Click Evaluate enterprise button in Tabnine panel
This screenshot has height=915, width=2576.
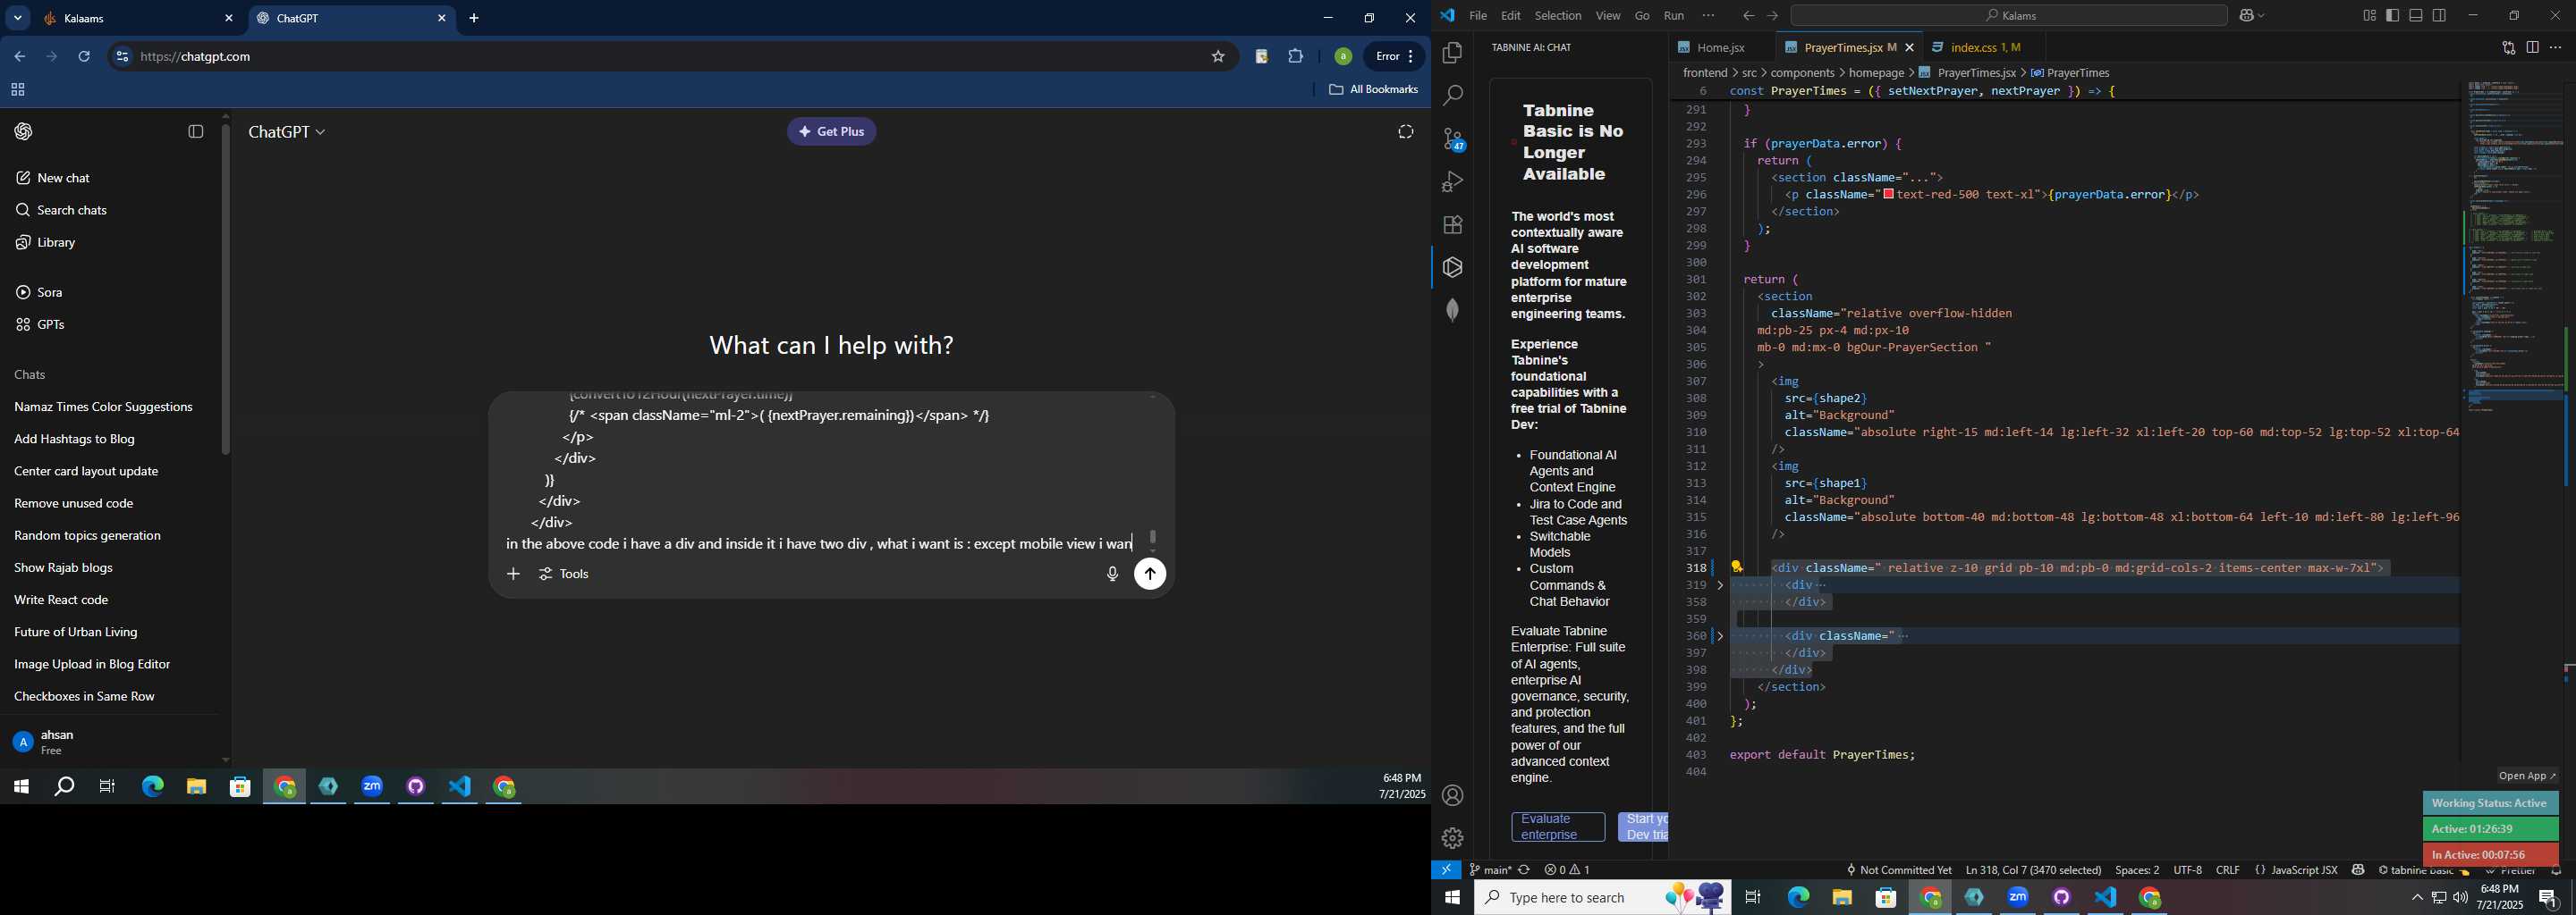pyautogui.click(x=1558, y=827)
